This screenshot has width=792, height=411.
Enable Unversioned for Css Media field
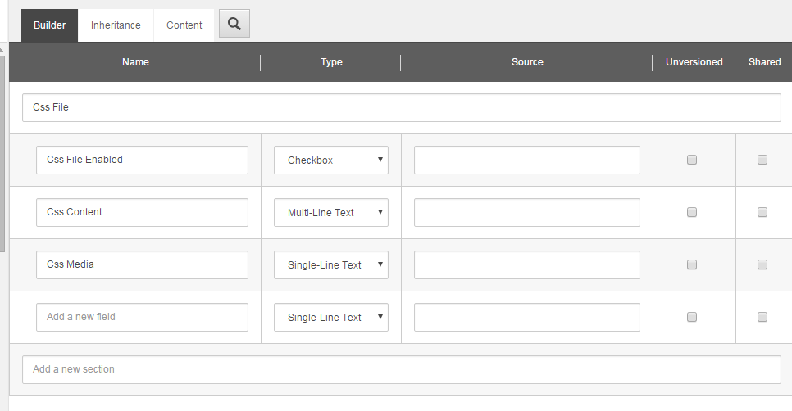(692, 265)
